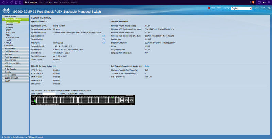
Task: Expand the Security menu section
Action: tap(15, 72)
